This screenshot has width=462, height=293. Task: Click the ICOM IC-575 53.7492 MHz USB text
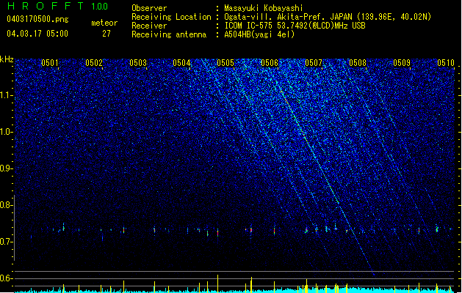tap(295, 26)
